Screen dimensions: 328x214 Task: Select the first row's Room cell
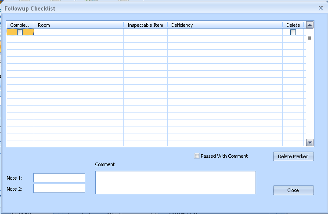click(79, 32)
